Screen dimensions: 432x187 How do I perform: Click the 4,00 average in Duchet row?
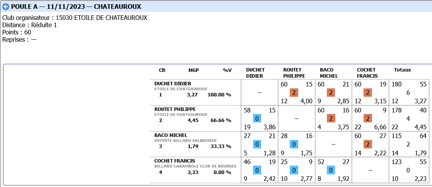click(306, 101)
